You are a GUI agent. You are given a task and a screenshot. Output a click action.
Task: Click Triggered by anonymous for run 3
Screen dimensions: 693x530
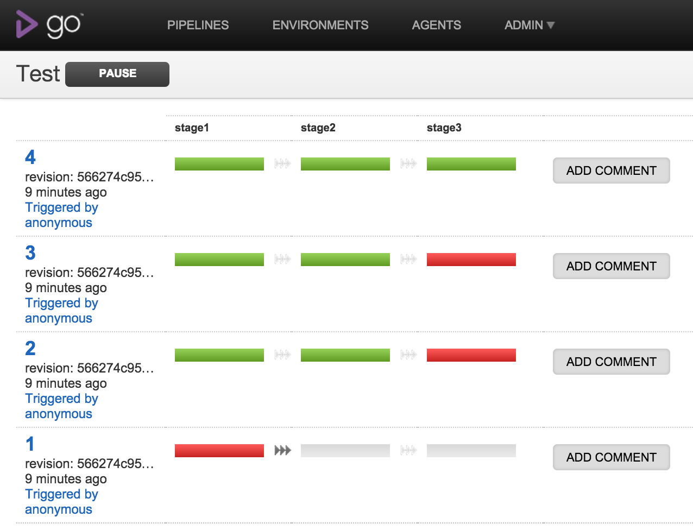[x=61, y=311]
